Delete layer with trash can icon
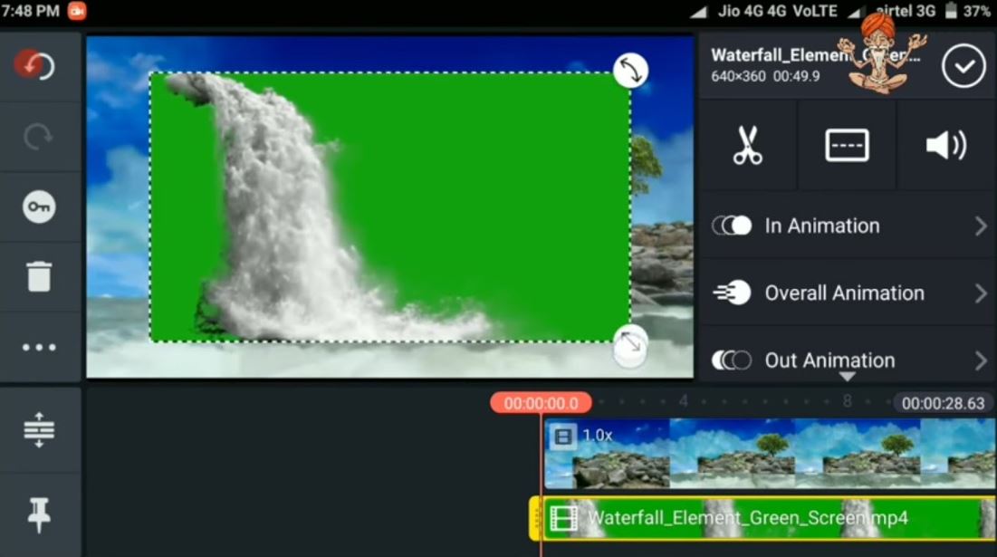This screenshot has width=997, height=557. [39, 276]
